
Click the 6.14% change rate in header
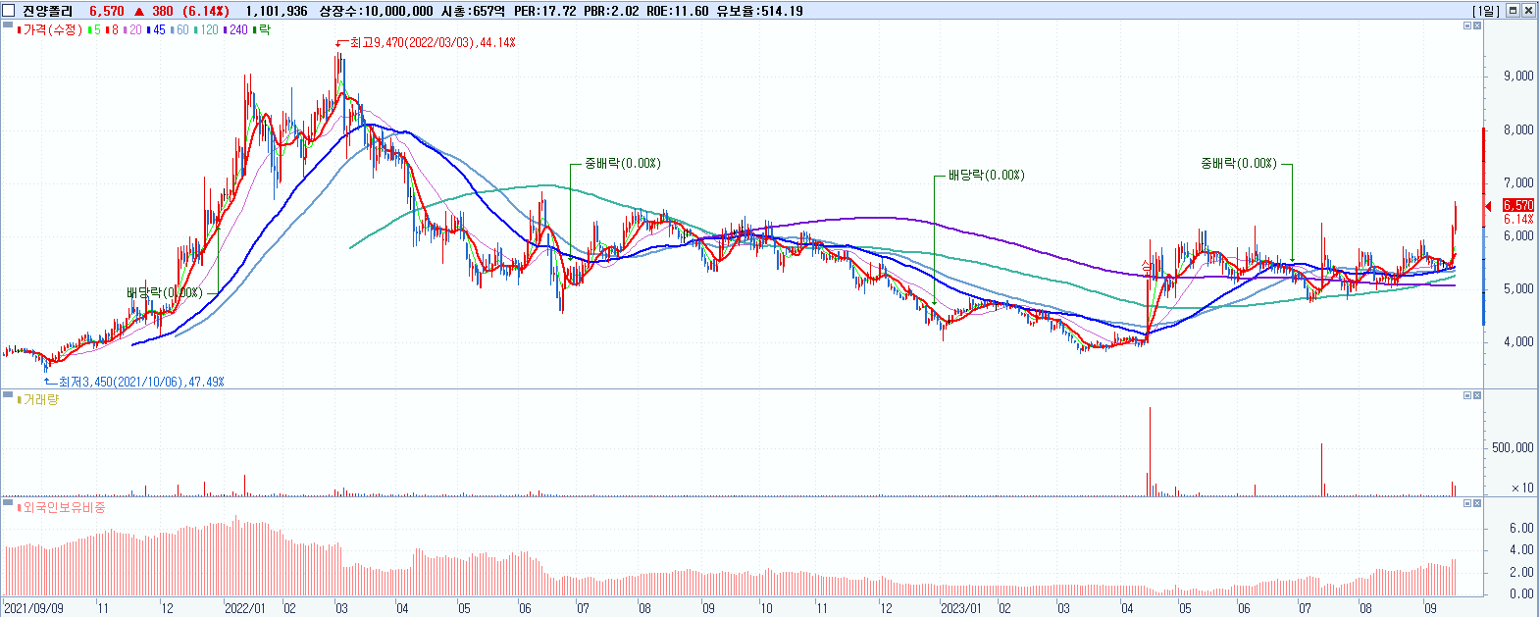point(206,11)
